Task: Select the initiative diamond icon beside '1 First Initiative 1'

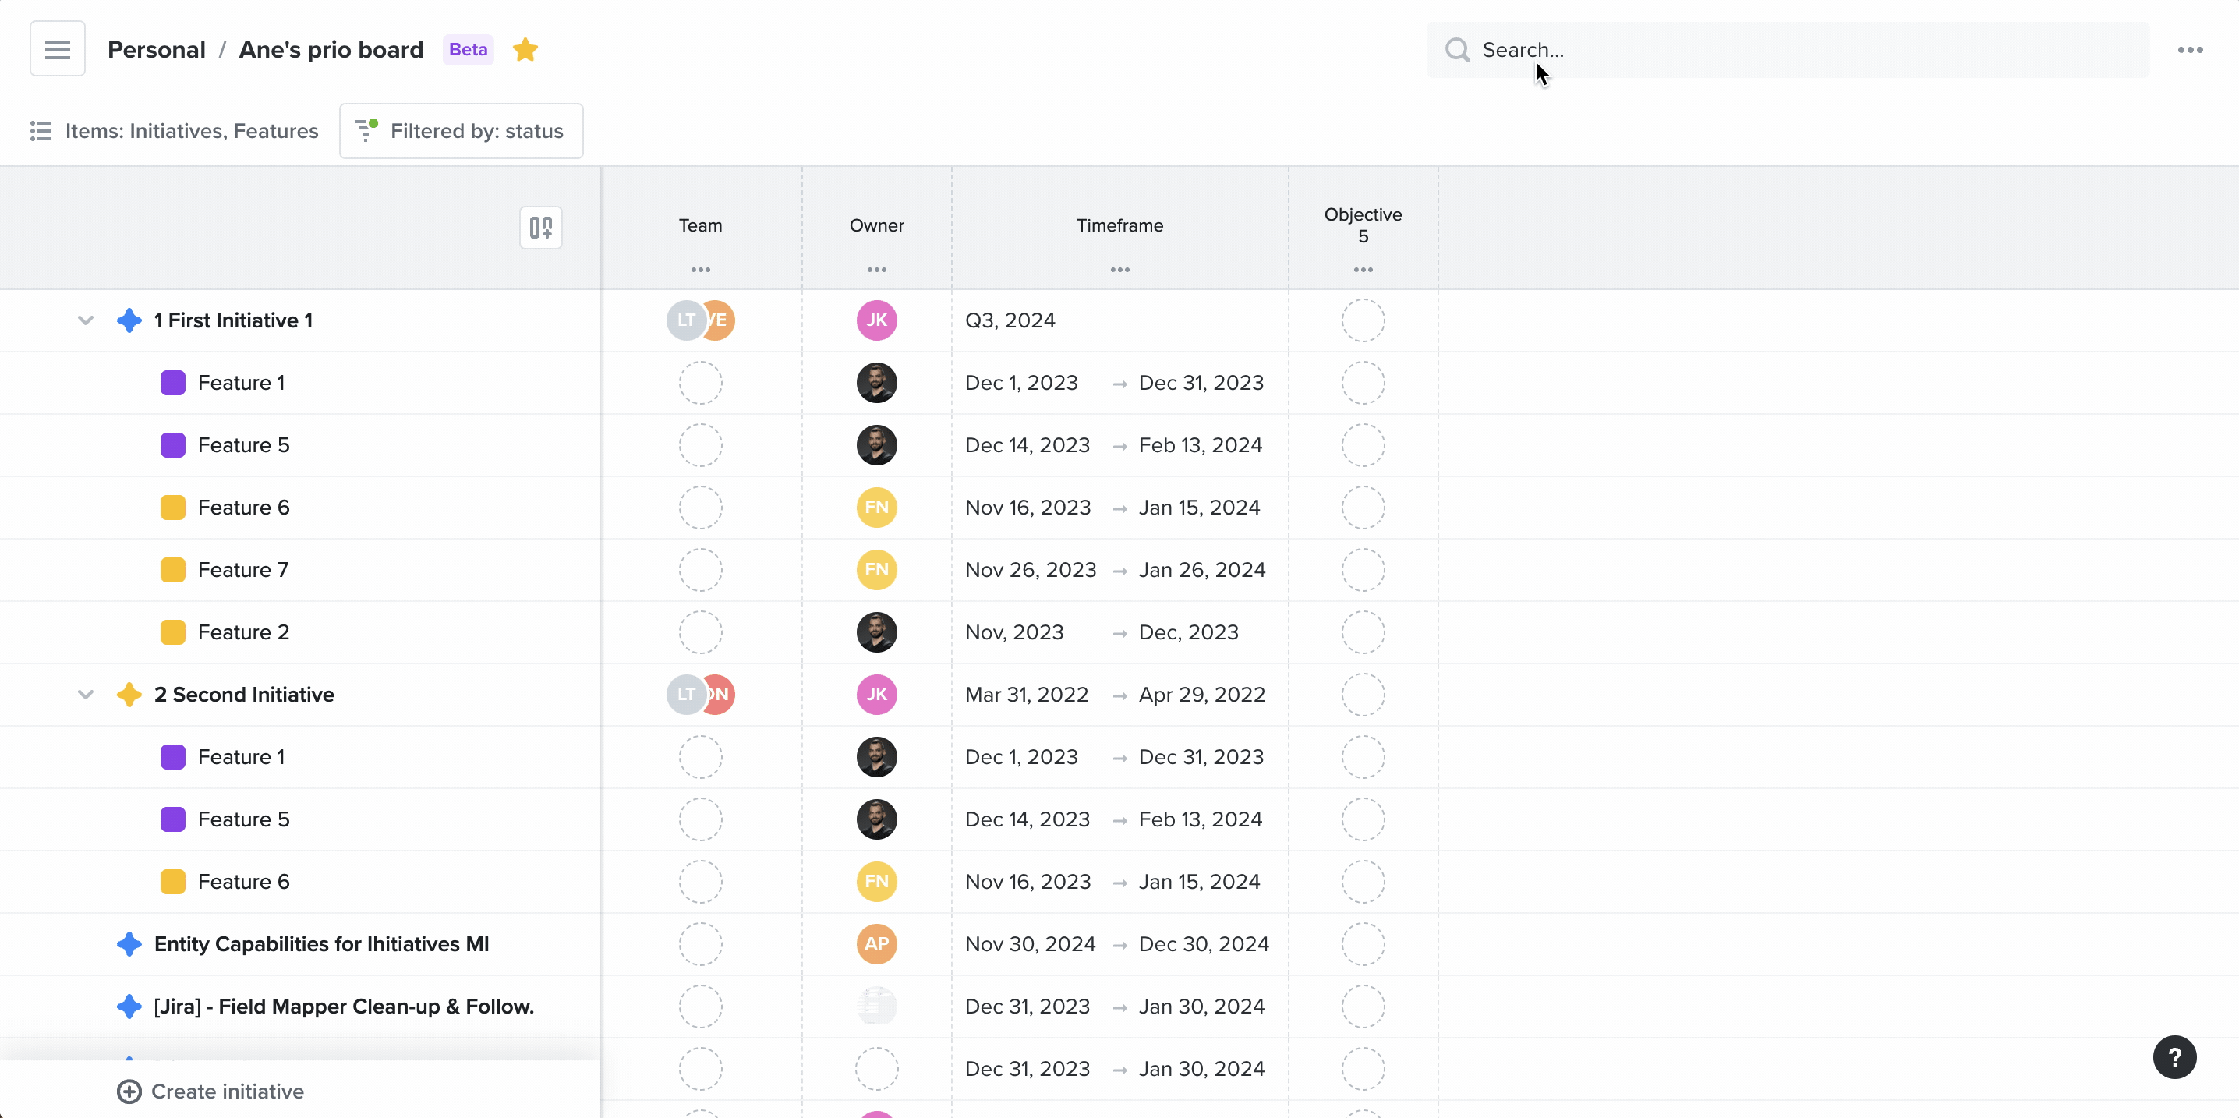Action: point(129,320)
